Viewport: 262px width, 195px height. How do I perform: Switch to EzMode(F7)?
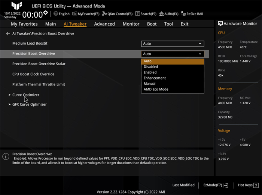coord(216,185)
